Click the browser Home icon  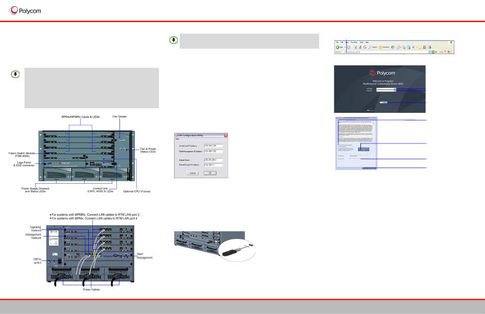[x=365, y=47]
